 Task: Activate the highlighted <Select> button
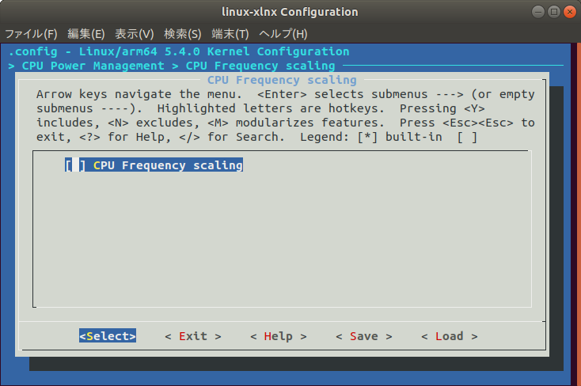108,336
